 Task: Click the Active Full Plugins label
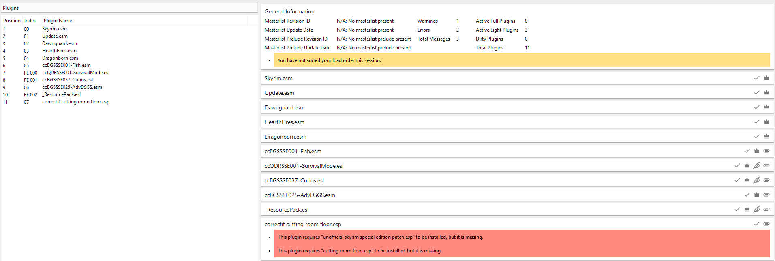tap(495, 21)
